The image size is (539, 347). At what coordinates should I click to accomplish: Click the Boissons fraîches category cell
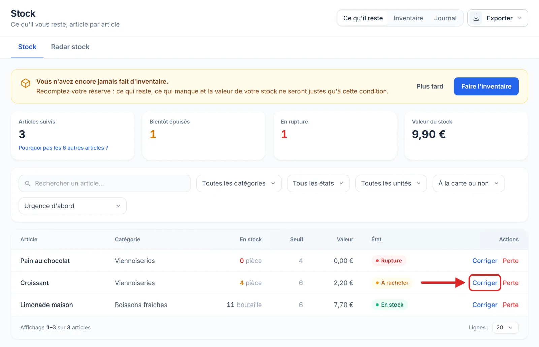pyautogui.click(x=141, y=305)
